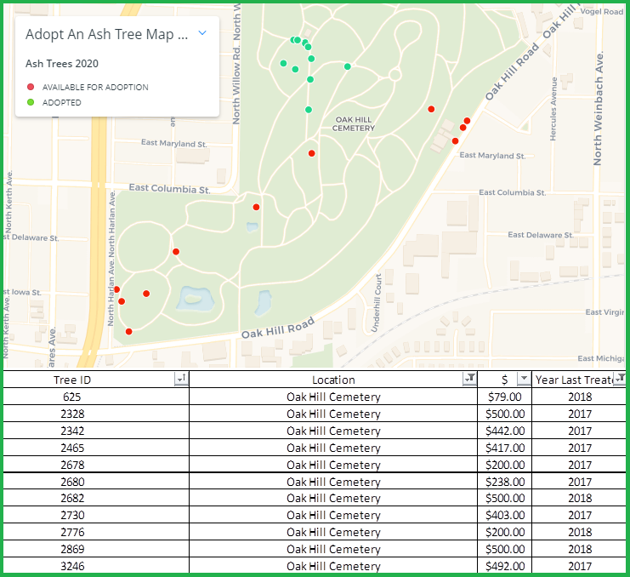Open the $ column dropdown arrow

pos(523,379)
